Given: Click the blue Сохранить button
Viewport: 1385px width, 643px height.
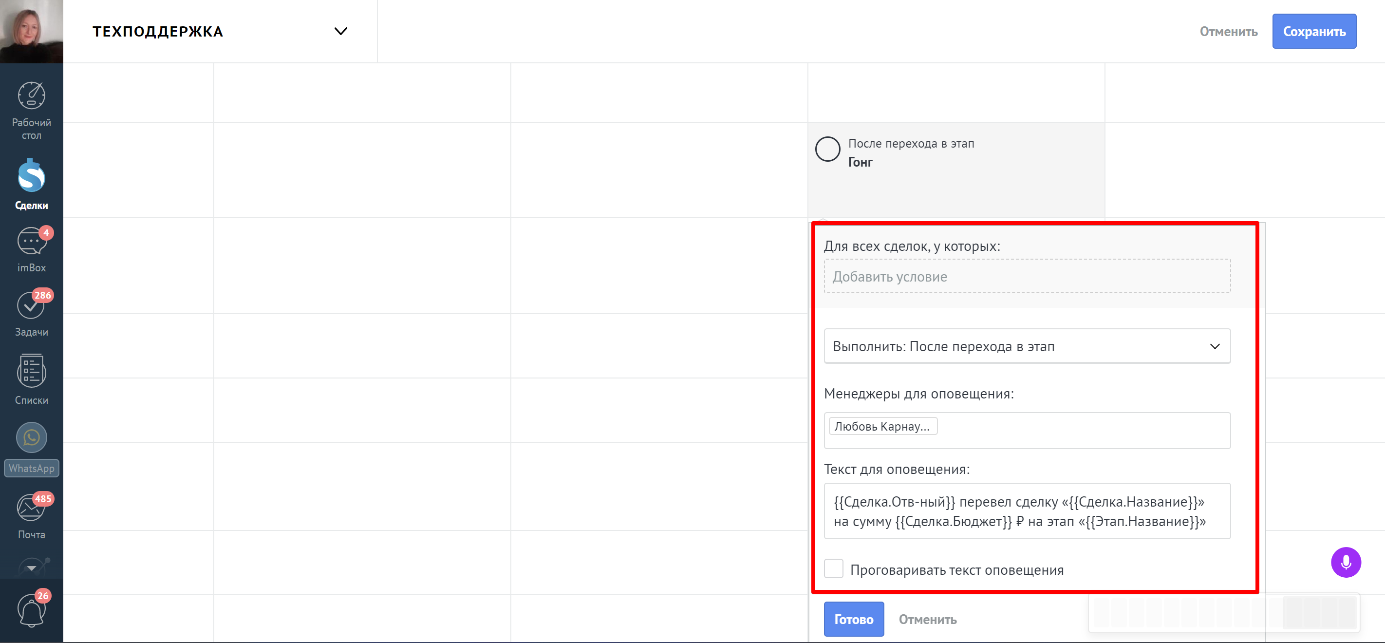Looking at the screenshot, I should [1313, 31].
